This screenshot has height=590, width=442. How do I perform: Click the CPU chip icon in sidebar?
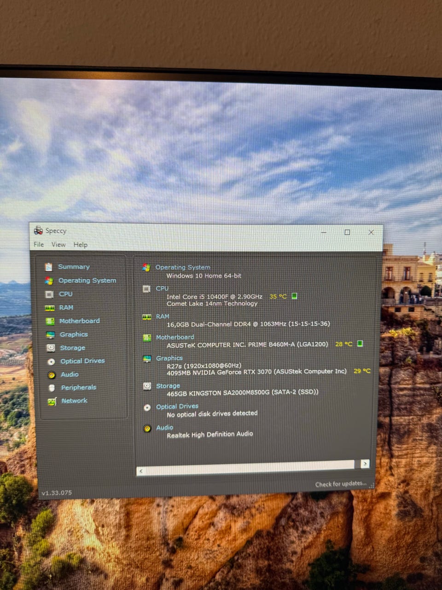pyautogui.click(x=49, y=294)
